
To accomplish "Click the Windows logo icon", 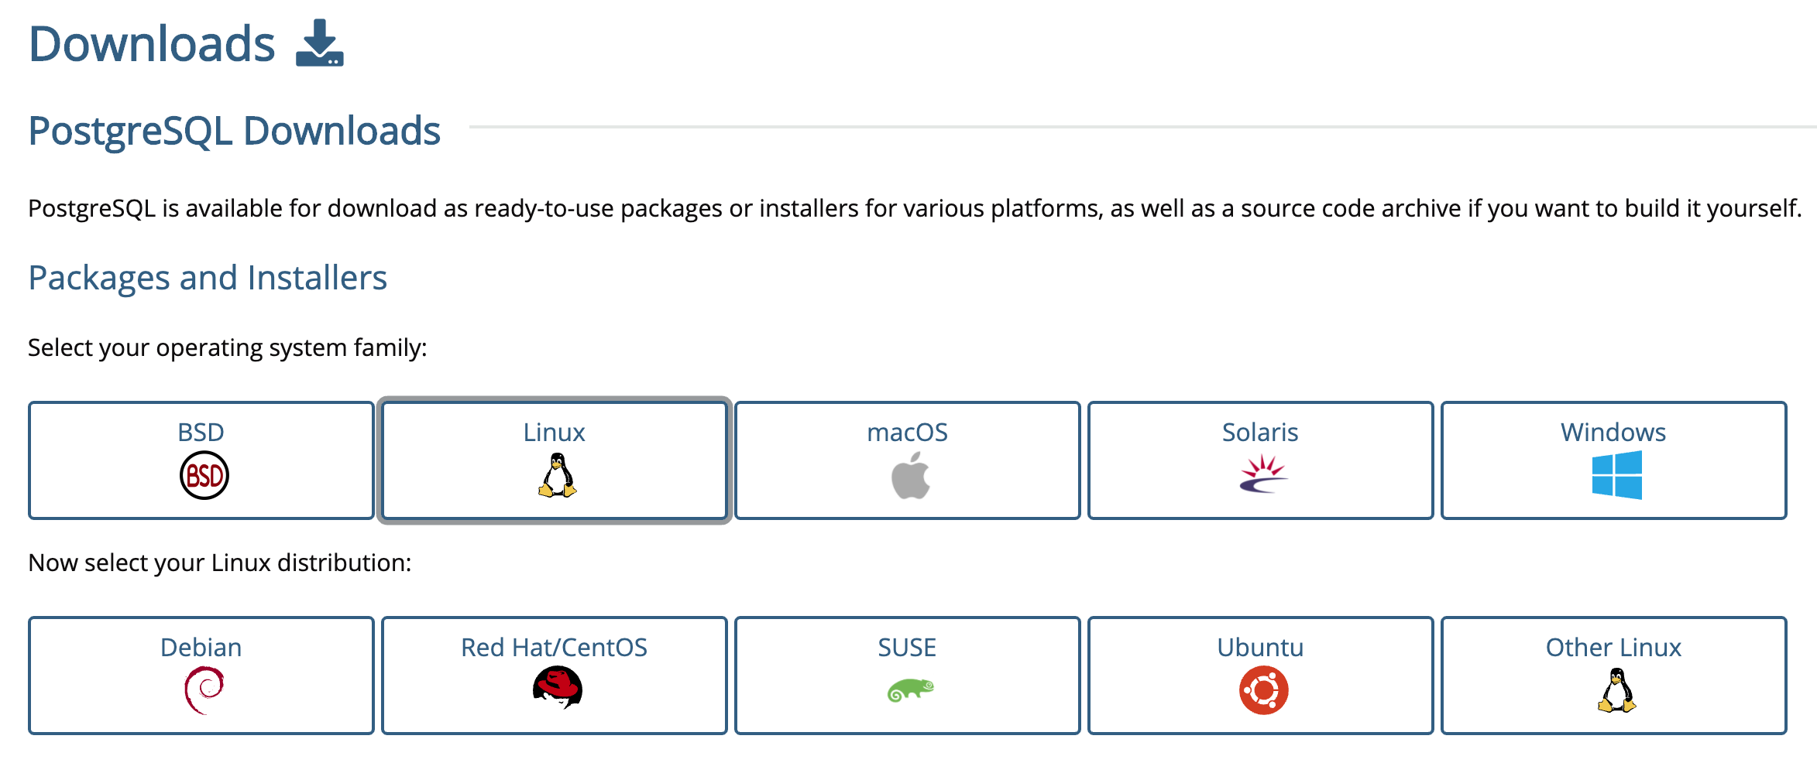I will [1616, 475].
